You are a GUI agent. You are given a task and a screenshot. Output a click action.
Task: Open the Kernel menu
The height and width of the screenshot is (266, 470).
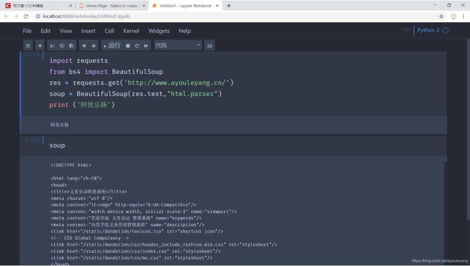pyautogui.click(x=131, y=31)
